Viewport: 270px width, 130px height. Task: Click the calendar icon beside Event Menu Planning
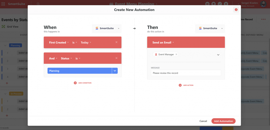click(111, 4)
